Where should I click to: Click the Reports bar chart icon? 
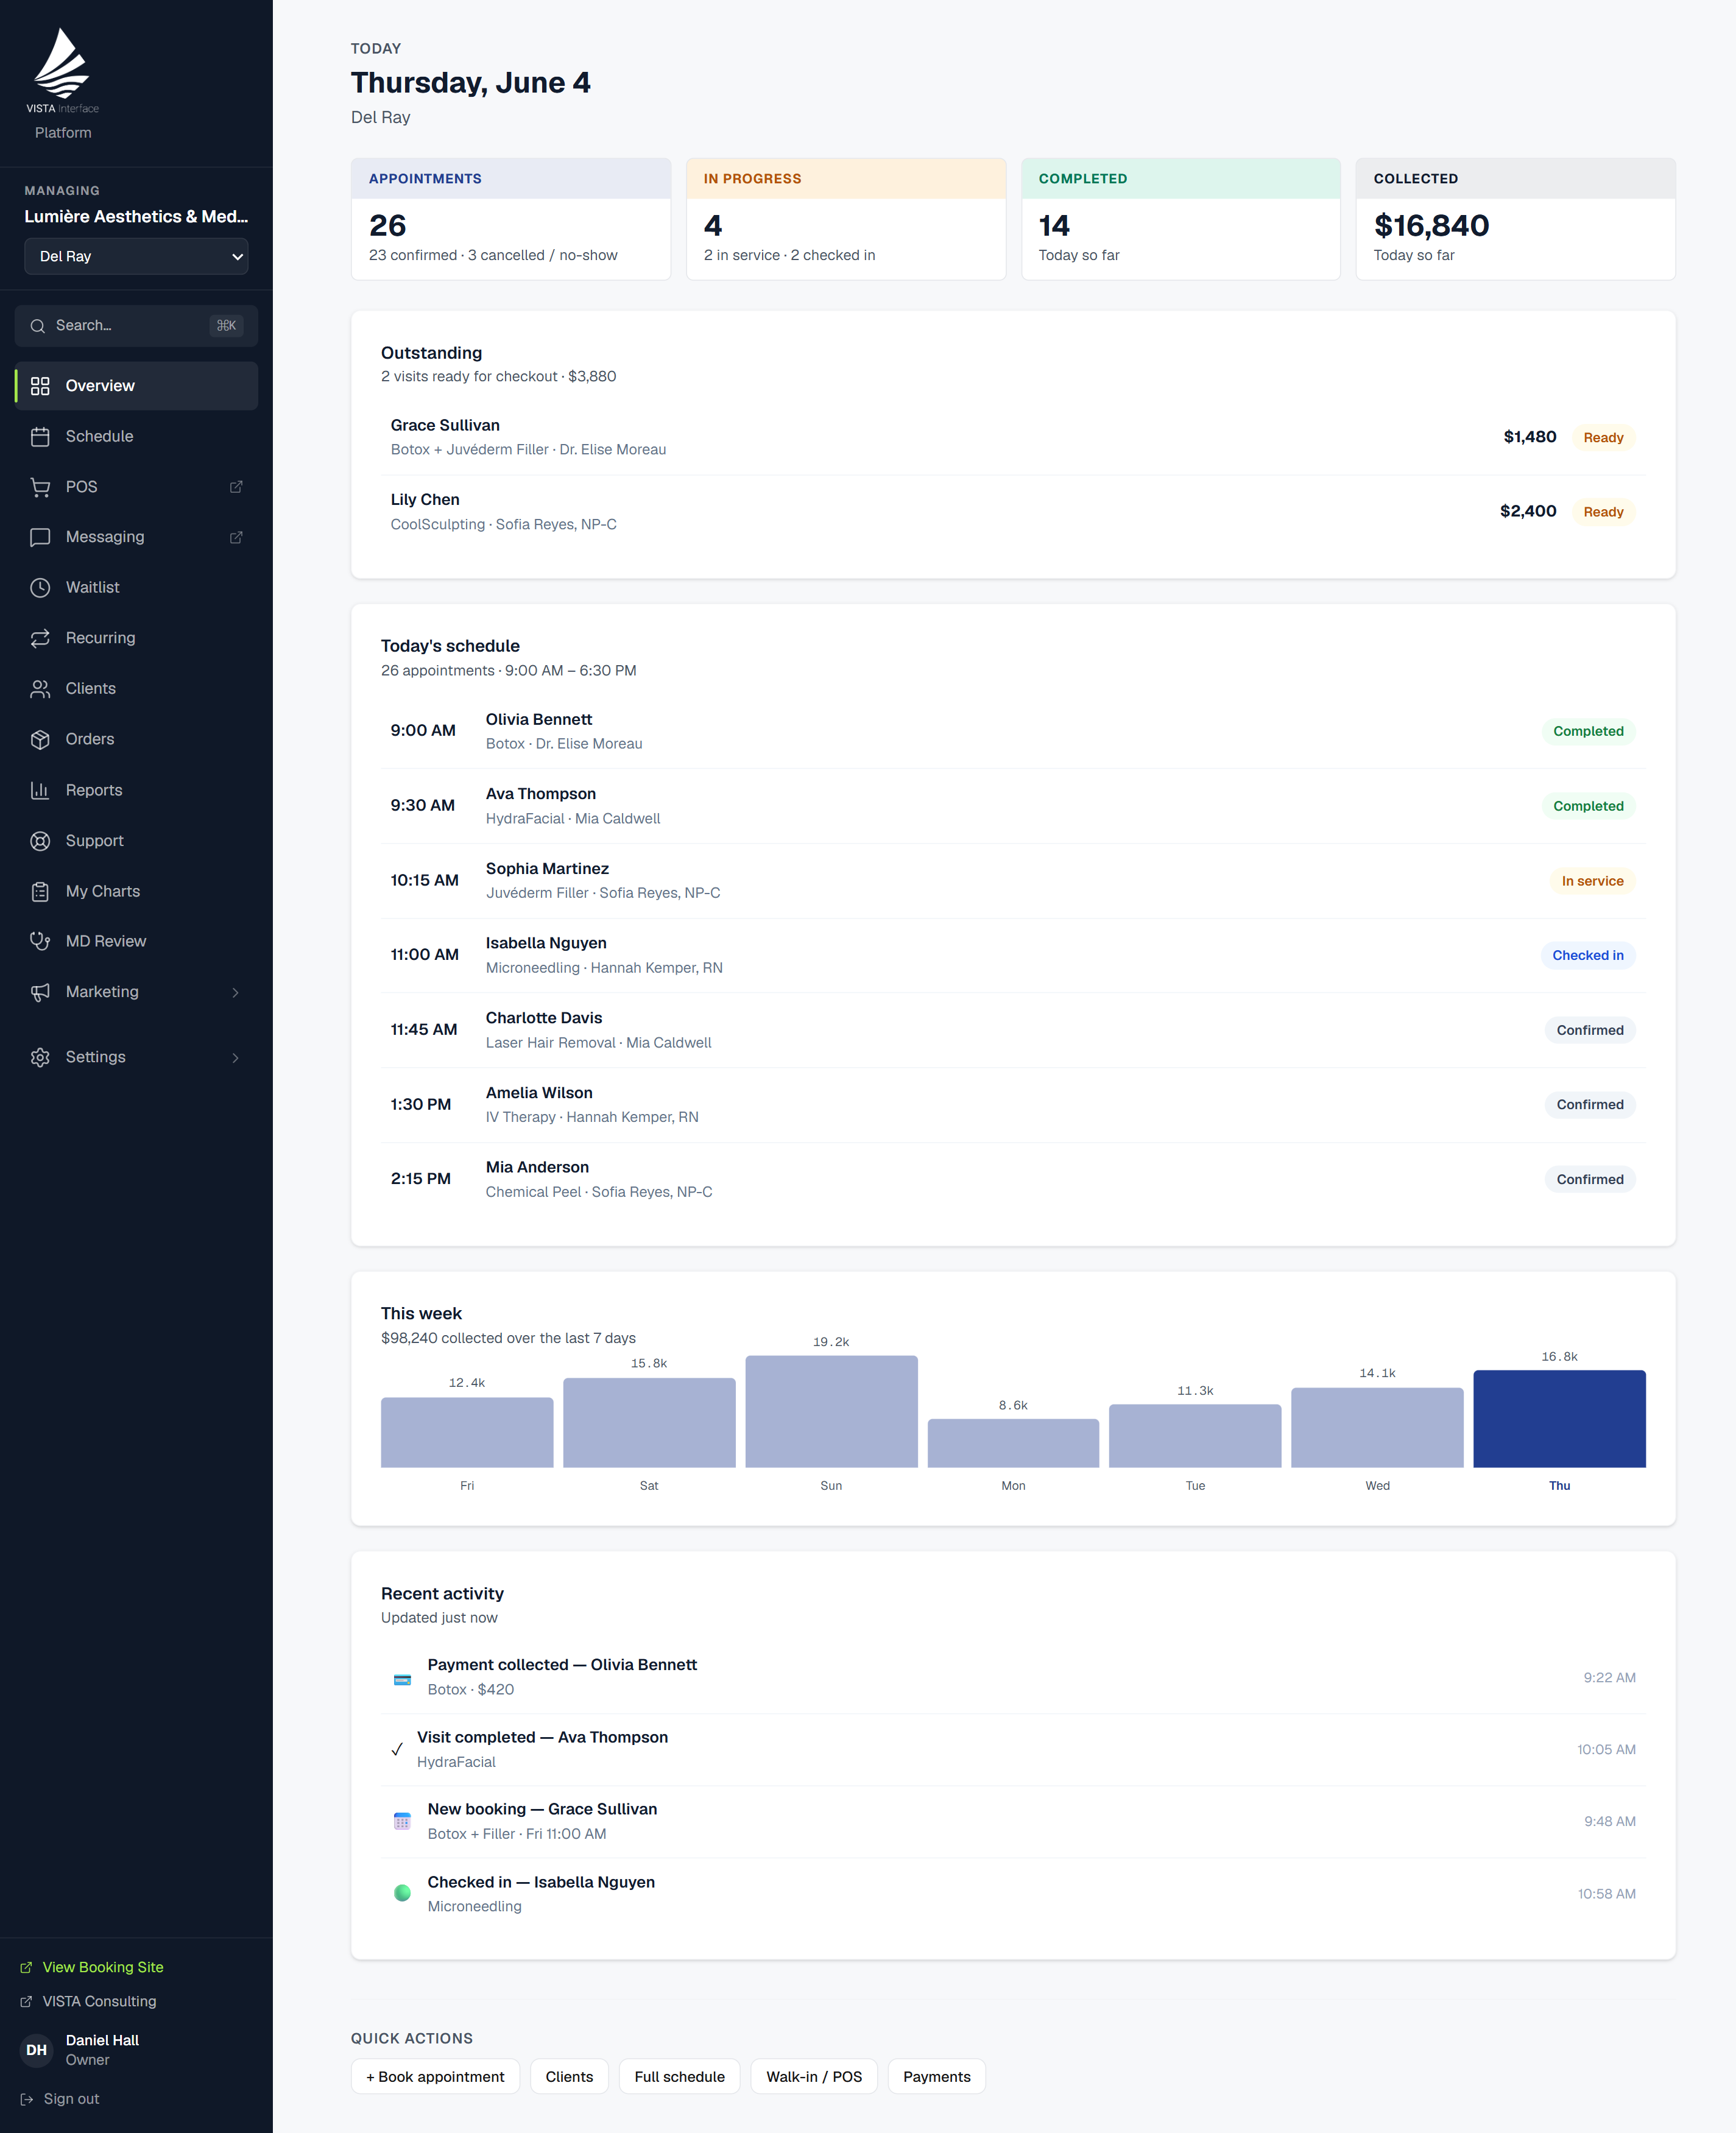pos(40,791)
